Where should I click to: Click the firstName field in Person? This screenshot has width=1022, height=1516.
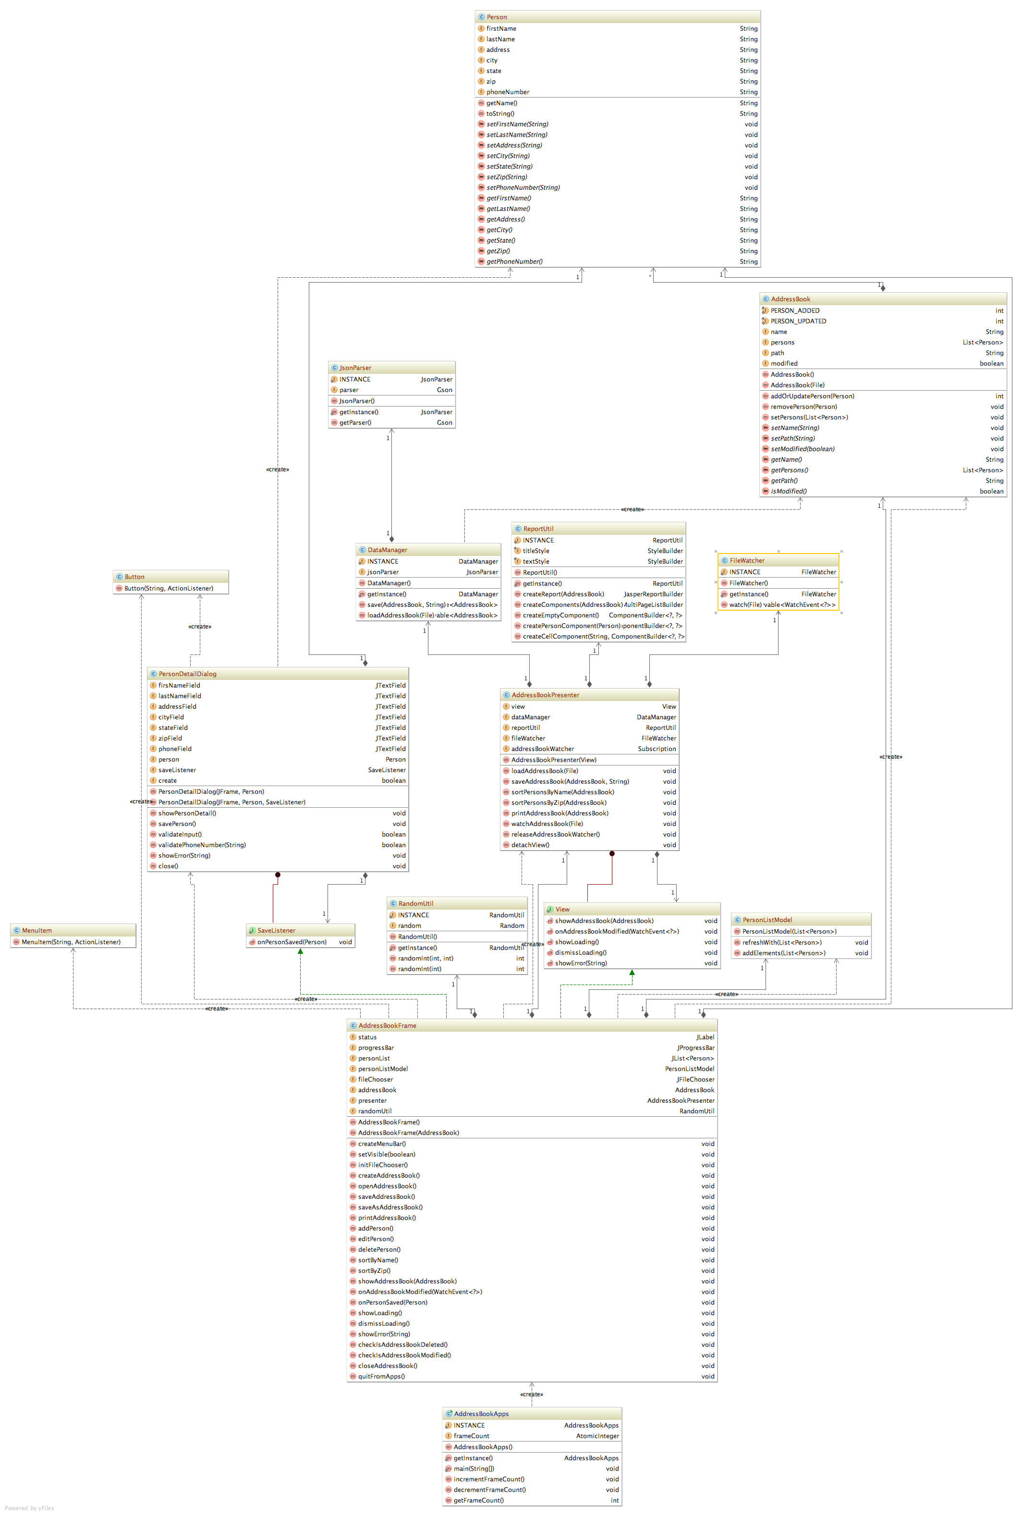(x=501, y=29)
